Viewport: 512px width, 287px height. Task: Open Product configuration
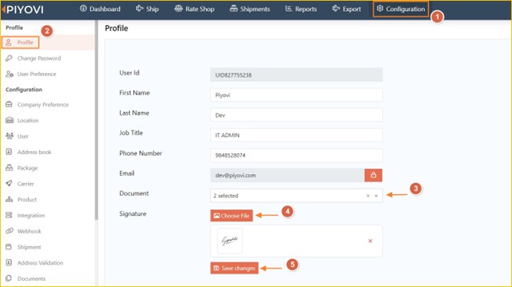tap(27, 199)
